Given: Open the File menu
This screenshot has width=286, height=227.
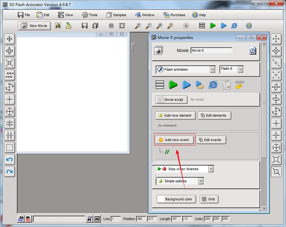Looking at the screenshot, I should (x=24, y=15).
